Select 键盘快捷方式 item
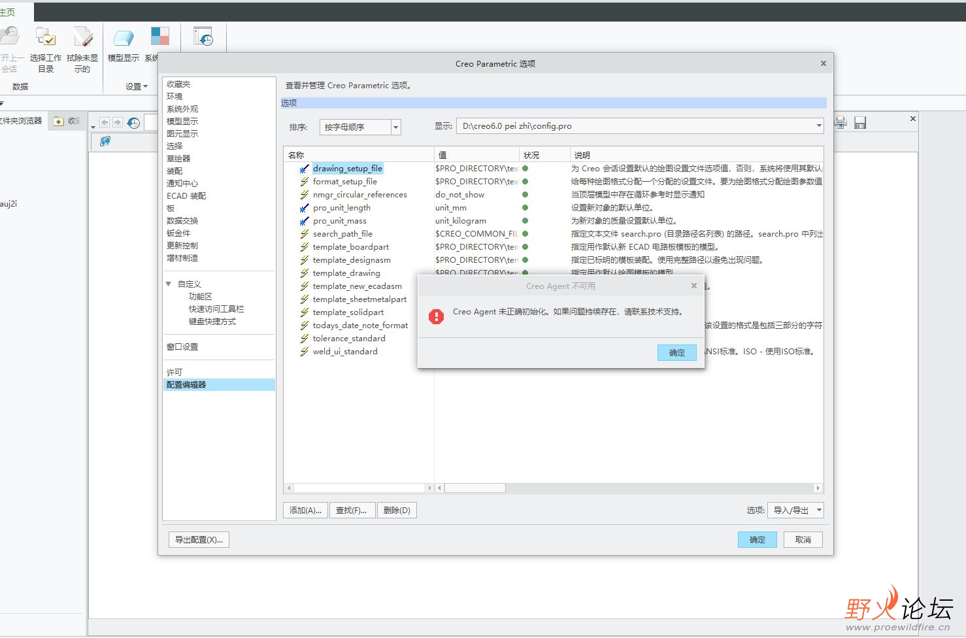 click(212, 322)
